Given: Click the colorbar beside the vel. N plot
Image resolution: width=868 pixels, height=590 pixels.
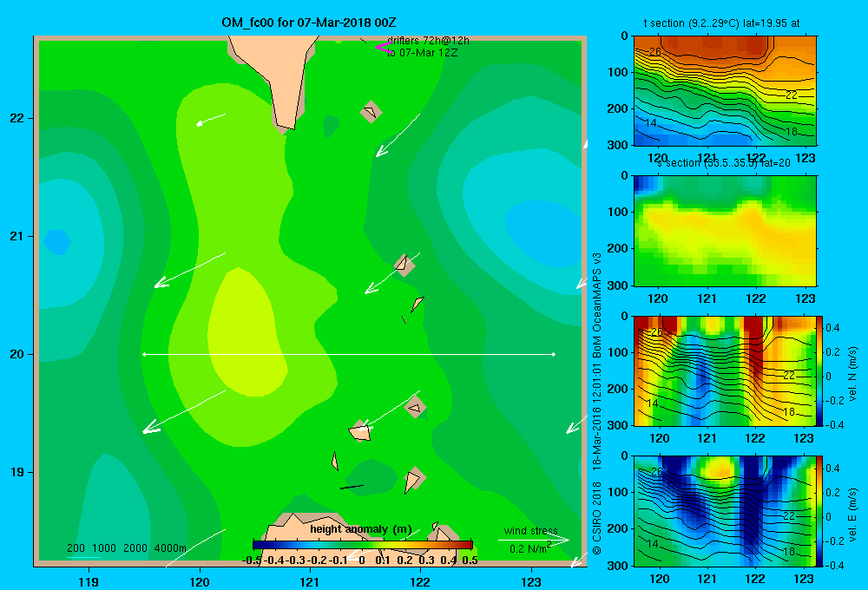Looking at the screenshot, I should click(x=820, y=370).
